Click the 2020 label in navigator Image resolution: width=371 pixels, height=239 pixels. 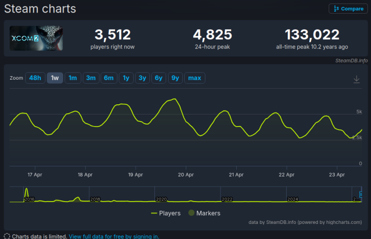(162, 199)
